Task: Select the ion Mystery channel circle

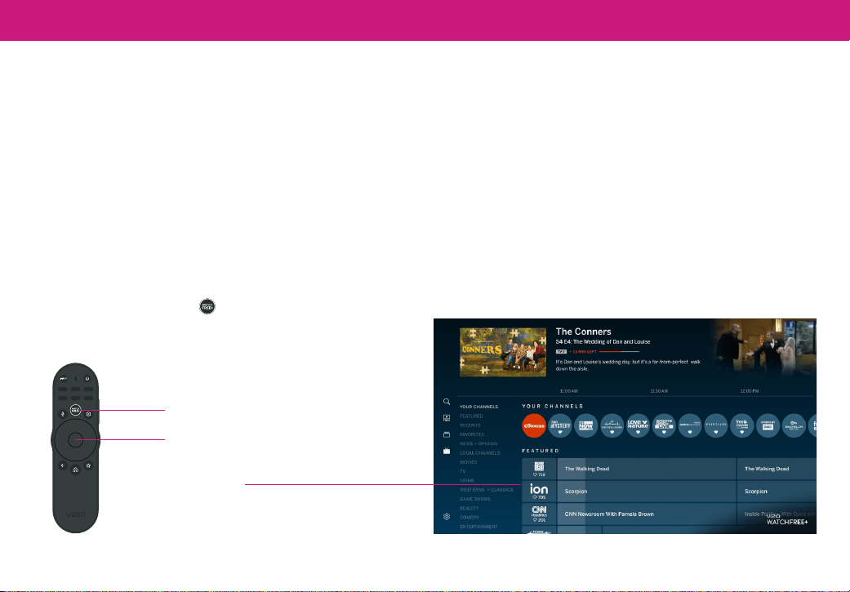Action: 560,425
